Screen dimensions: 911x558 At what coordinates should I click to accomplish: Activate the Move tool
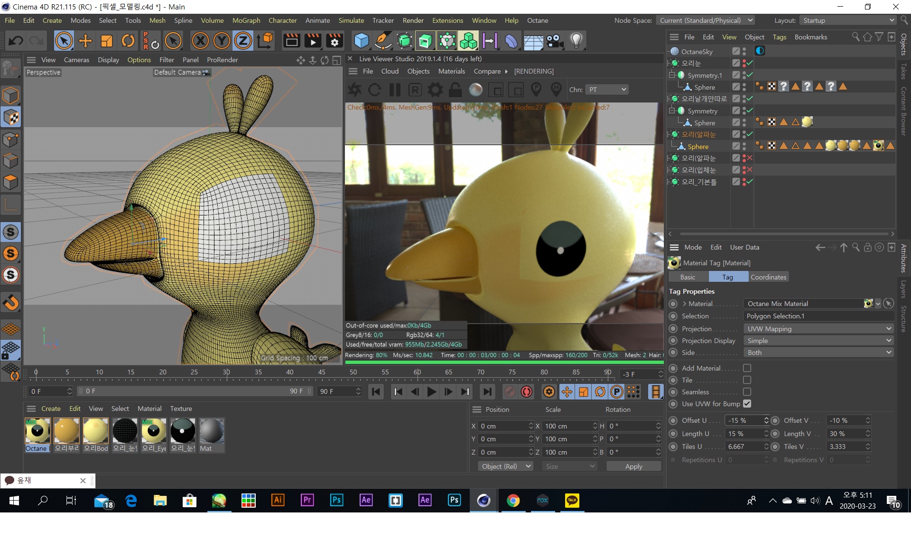click(x=85, y=41)
